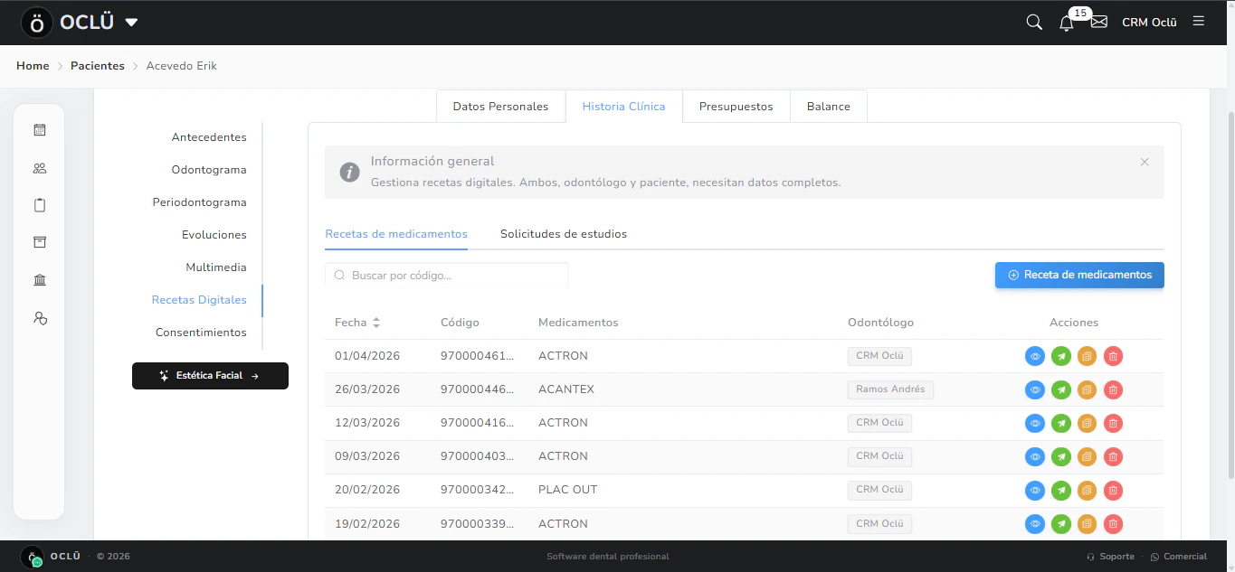Open the calendar icon in left sidebar
Screen dimensions: 1235x572
coord(40,130)
